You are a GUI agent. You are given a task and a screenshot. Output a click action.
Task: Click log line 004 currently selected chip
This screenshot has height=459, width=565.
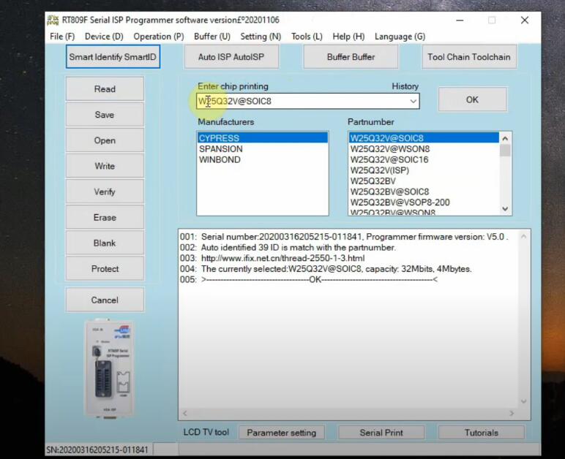click(x=326, y=269)
